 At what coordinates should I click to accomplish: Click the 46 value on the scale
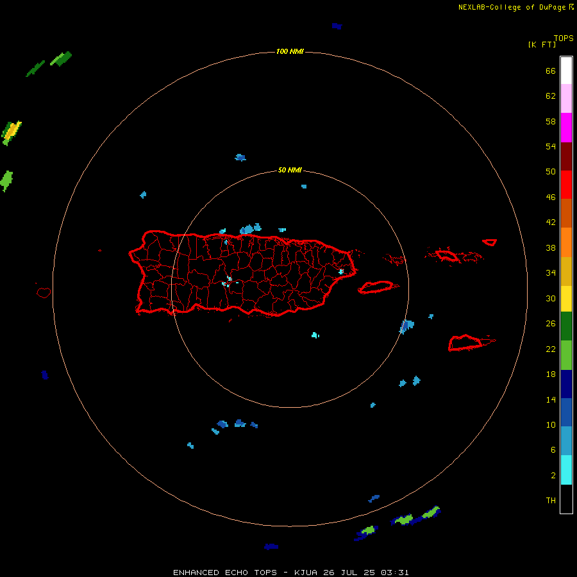(551, 197)
